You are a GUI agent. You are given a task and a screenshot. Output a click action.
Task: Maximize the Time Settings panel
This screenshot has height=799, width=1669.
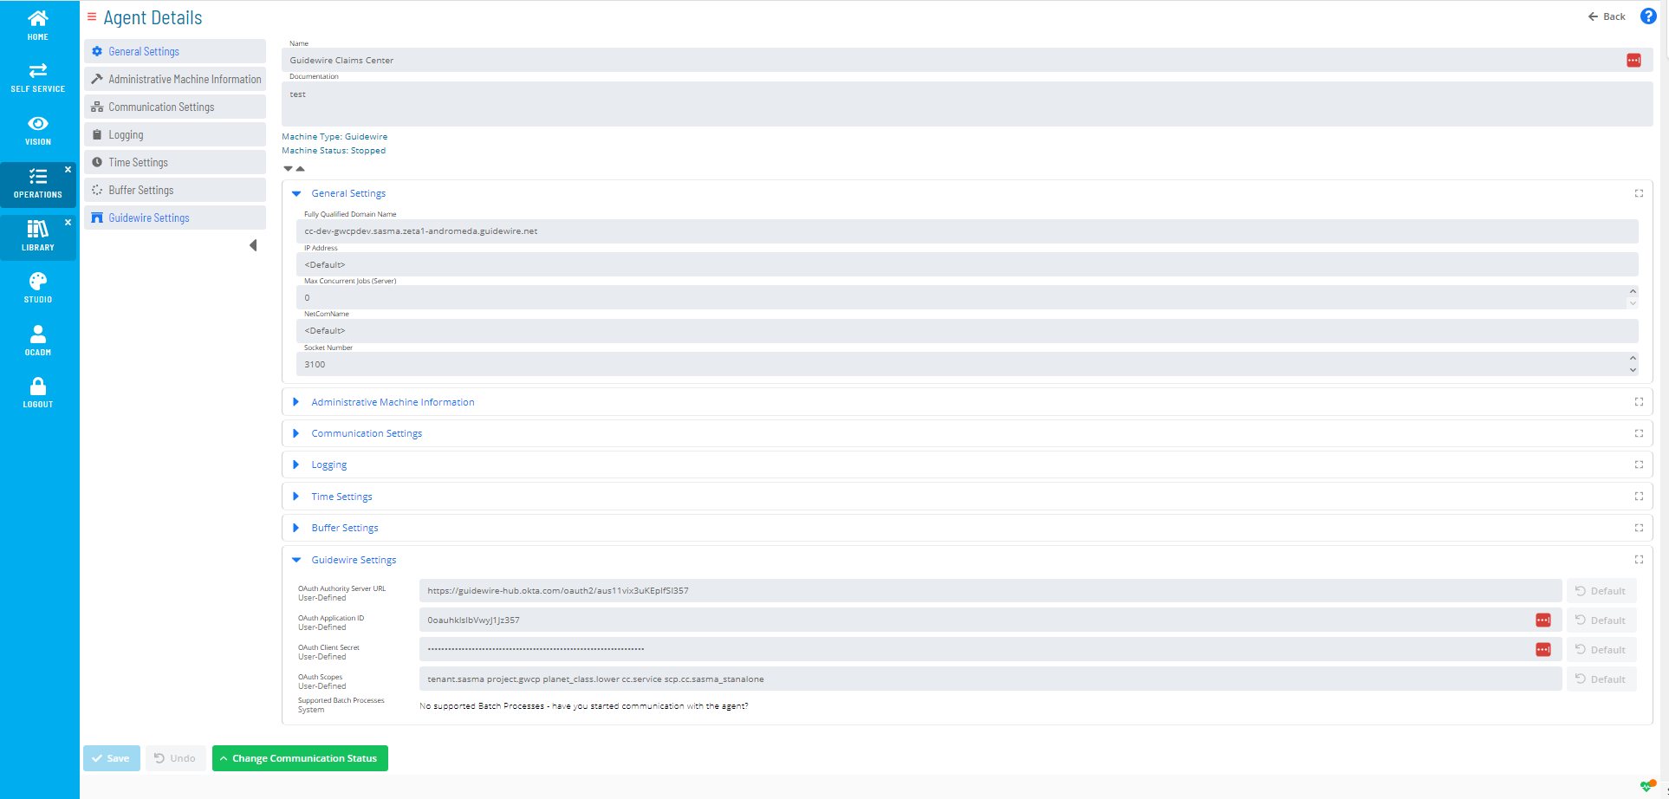(x=1639, y=497)
